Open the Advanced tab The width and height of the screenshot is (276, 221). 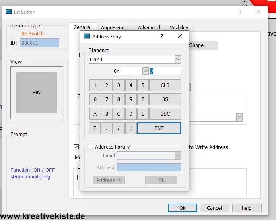[149, 27]
